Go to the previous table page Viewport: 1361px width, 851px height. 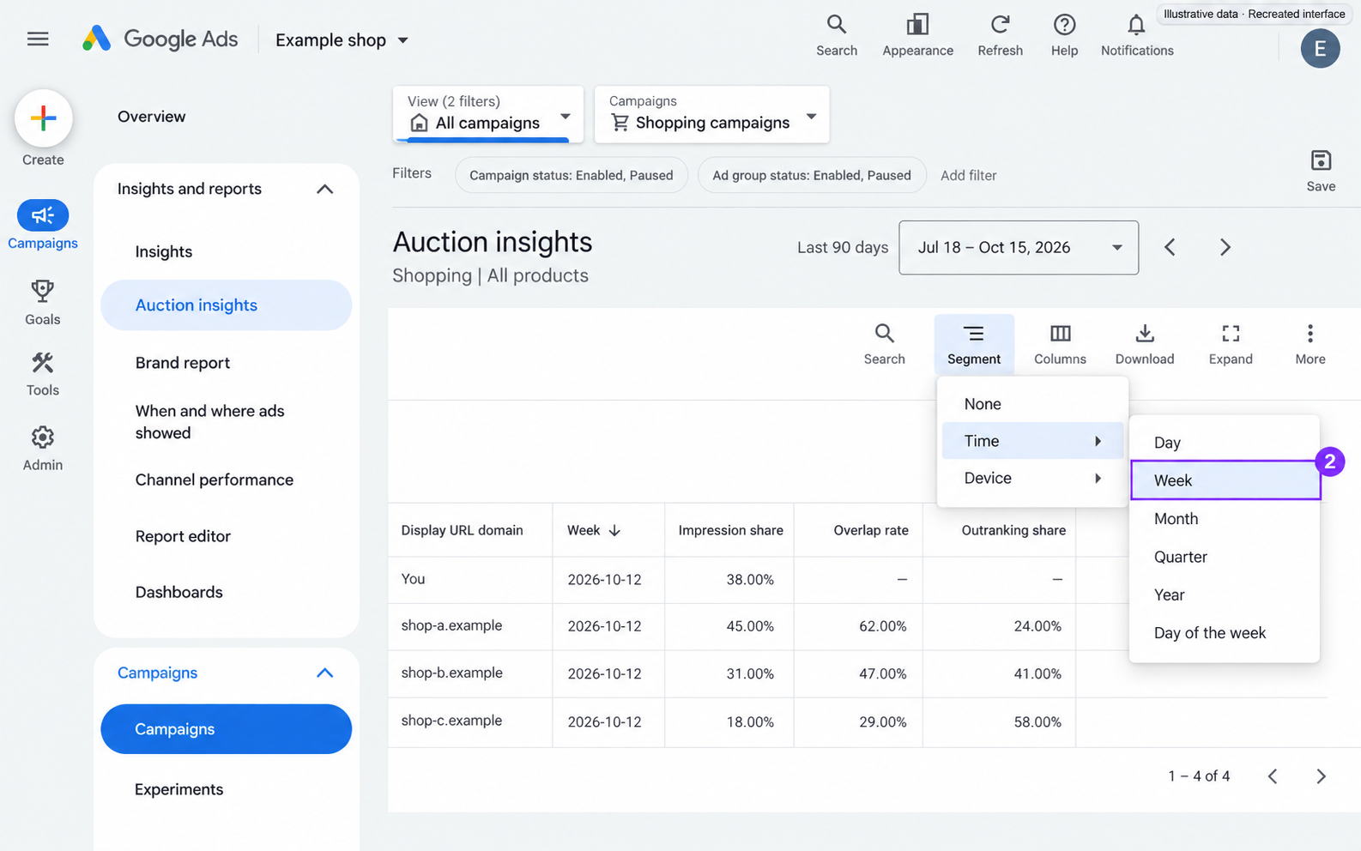pos(1273,776)
